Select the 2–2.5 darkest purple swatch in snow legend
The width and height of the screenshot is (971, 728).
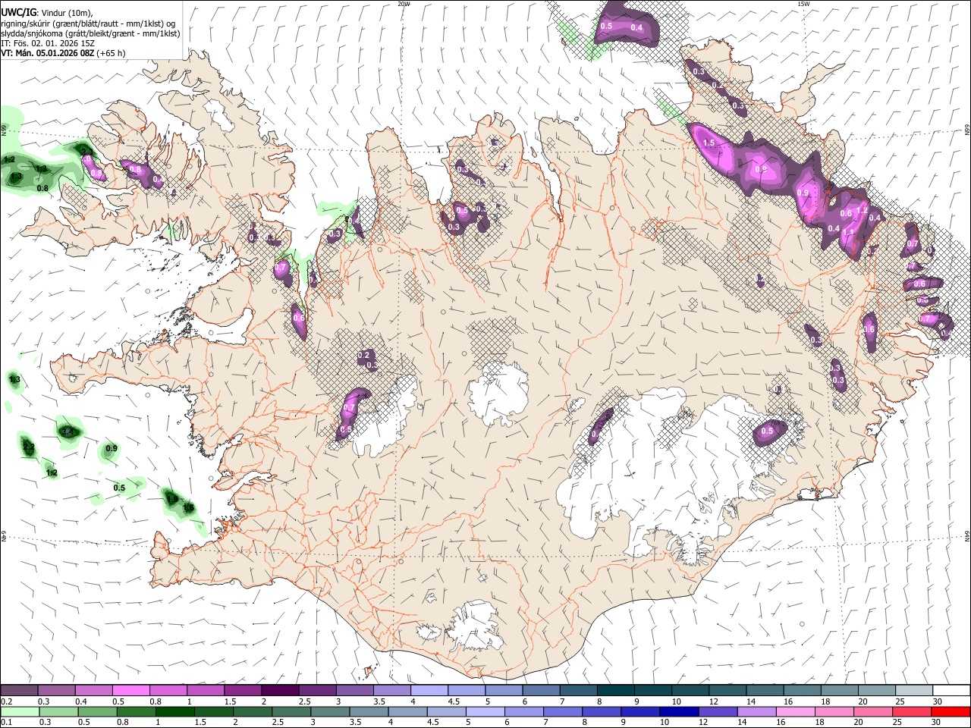tap(280, 691)
